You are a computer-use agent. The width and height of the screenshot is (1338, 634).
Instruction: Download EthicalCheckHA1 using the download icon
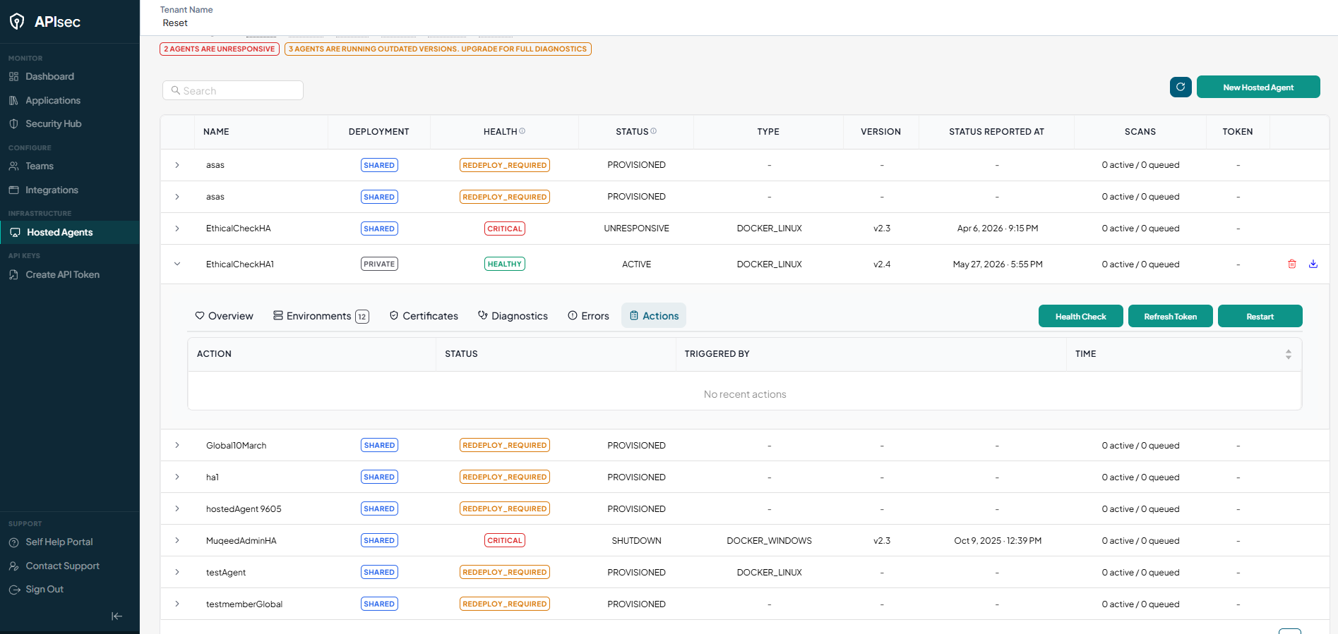[1313, 264]
